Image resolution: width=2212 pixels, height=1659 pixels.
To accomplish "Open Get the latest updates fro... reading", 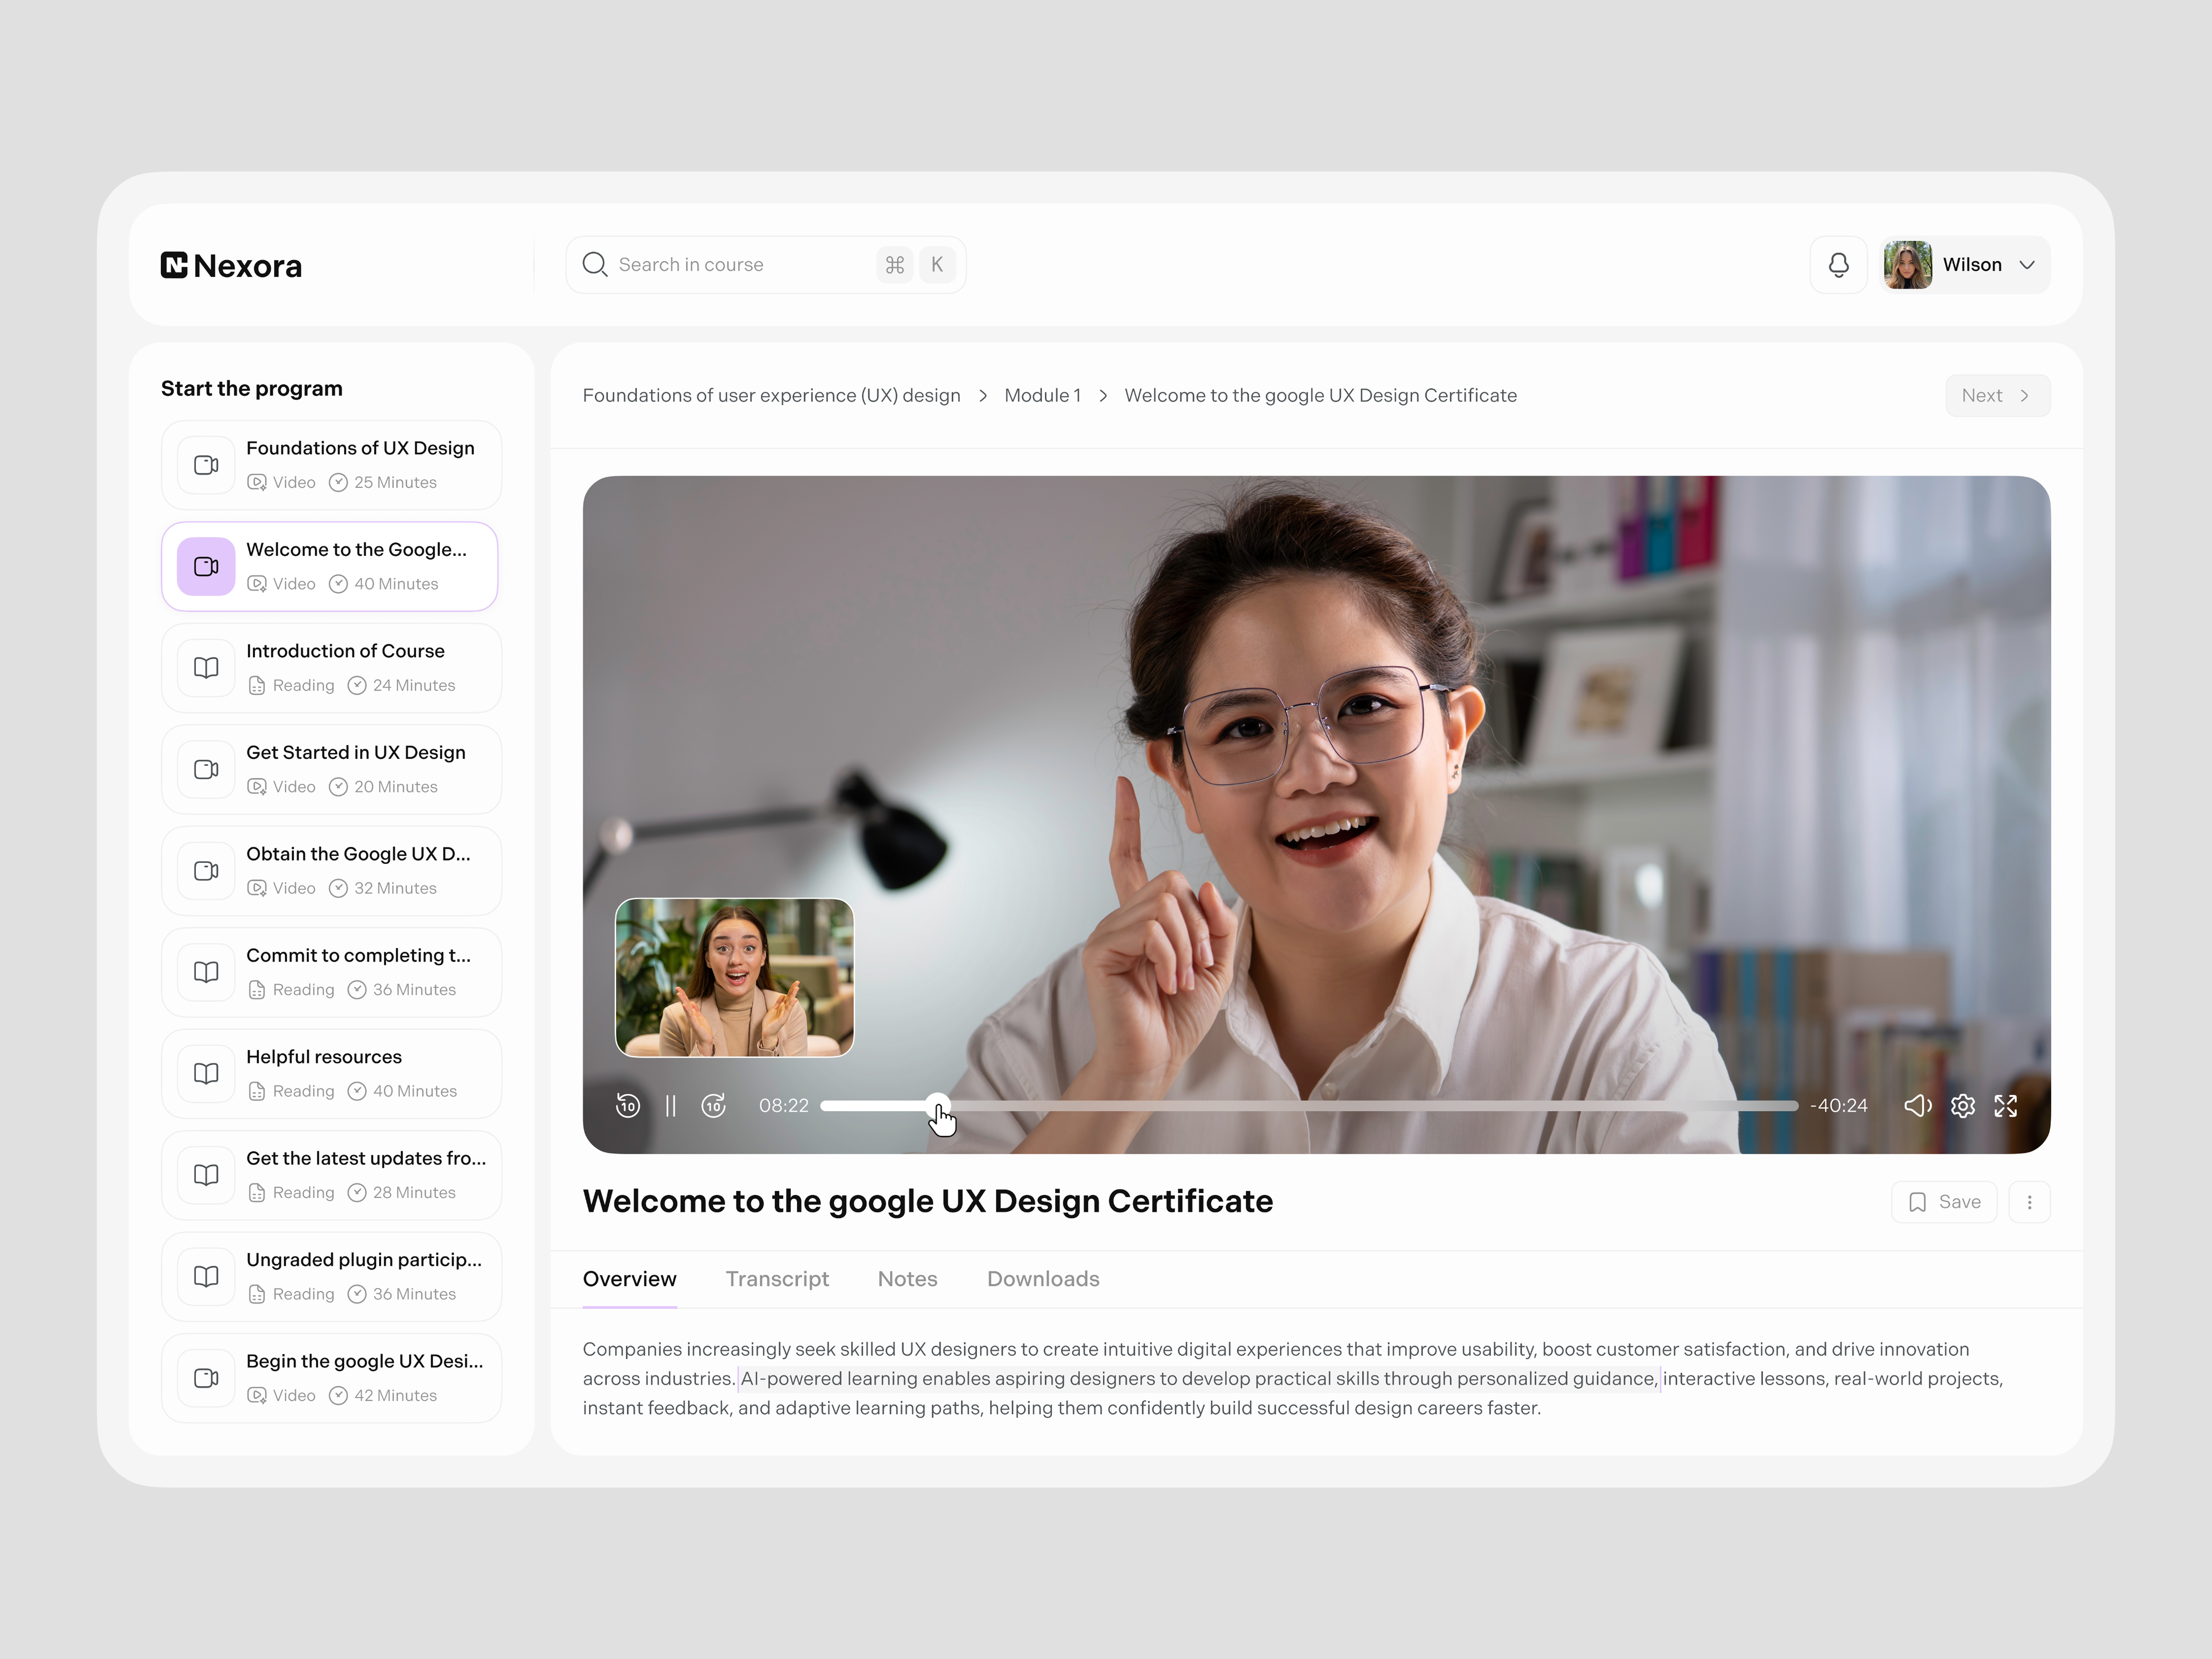I will click(331, 1175).
